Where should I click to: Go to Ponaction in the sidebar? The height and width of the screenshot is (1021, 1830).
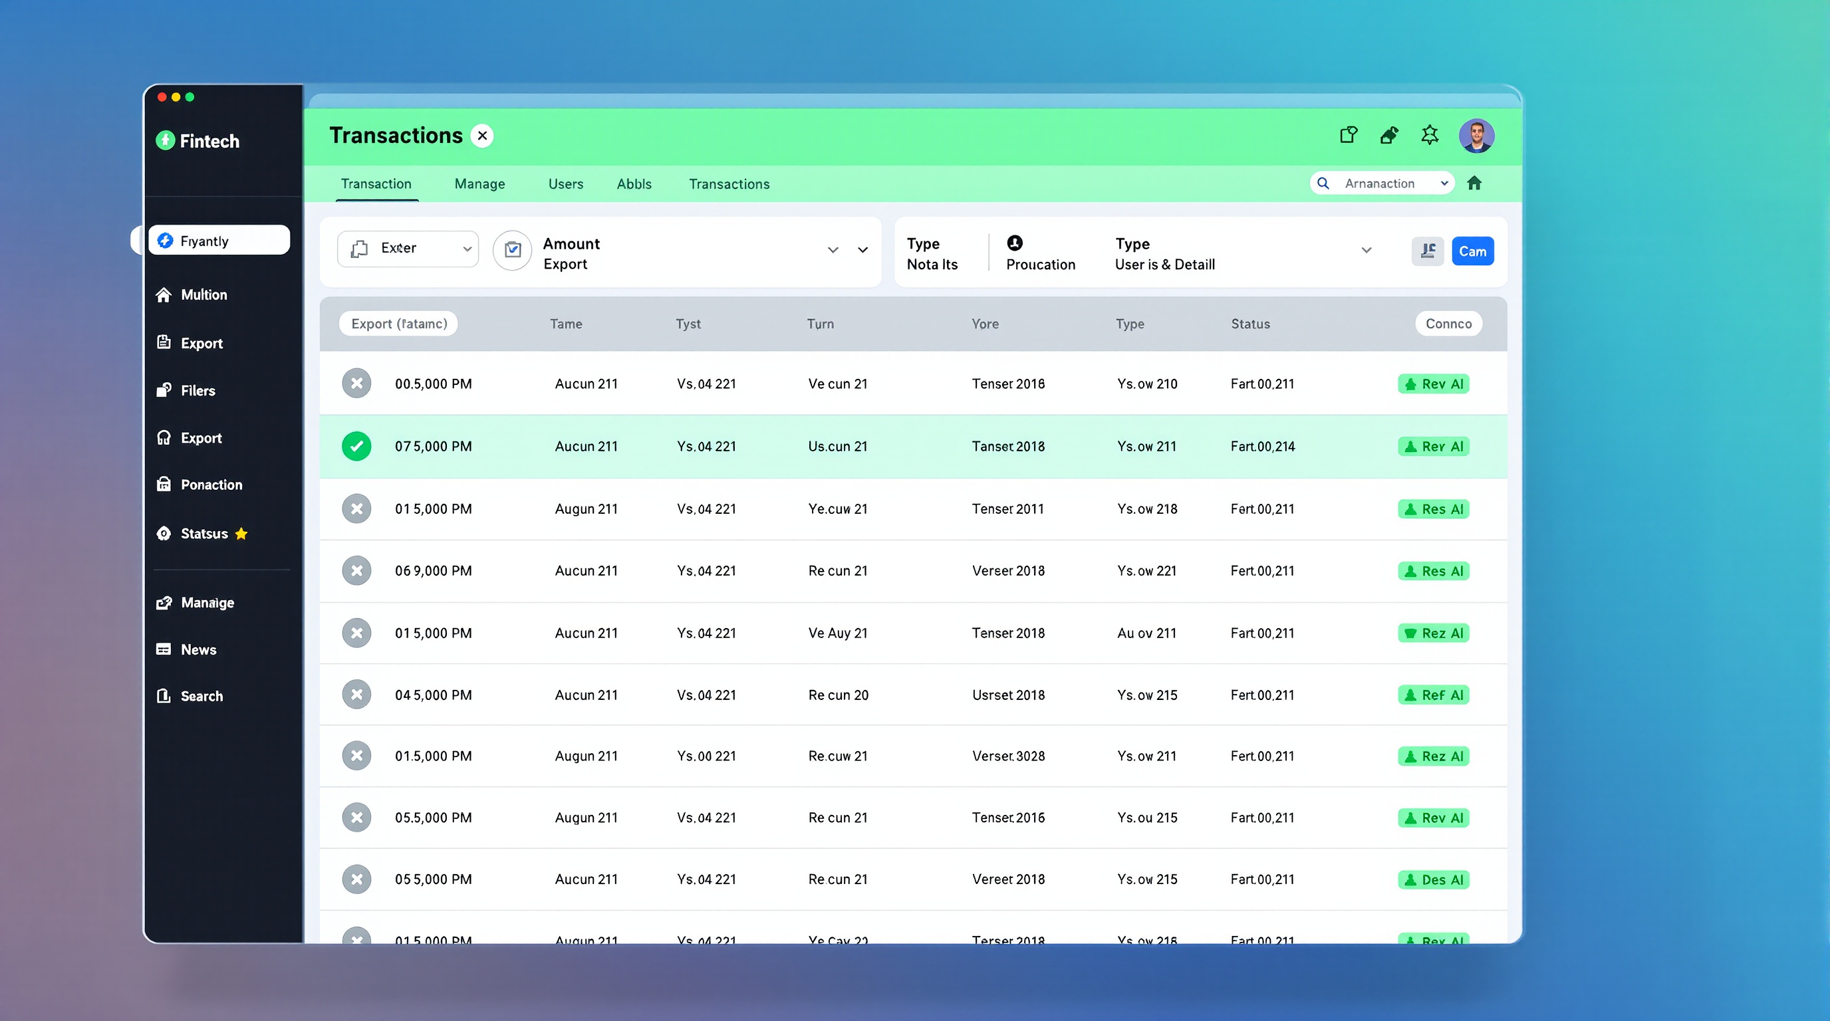tap(210, 485)
